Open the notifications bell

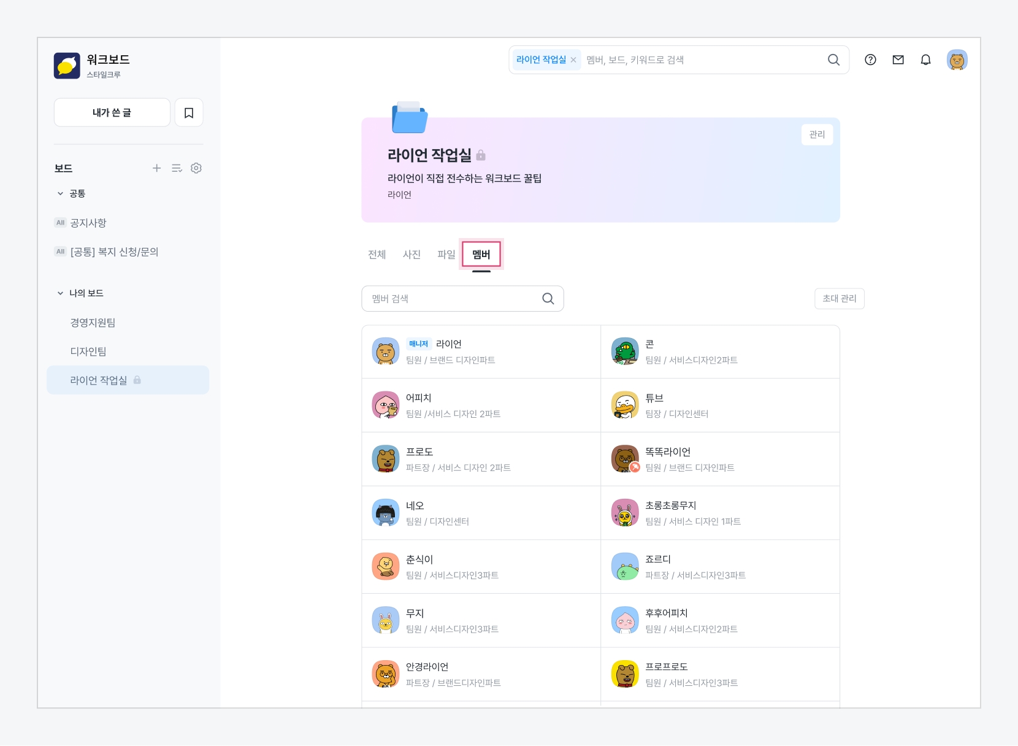[x=925, y=60]
